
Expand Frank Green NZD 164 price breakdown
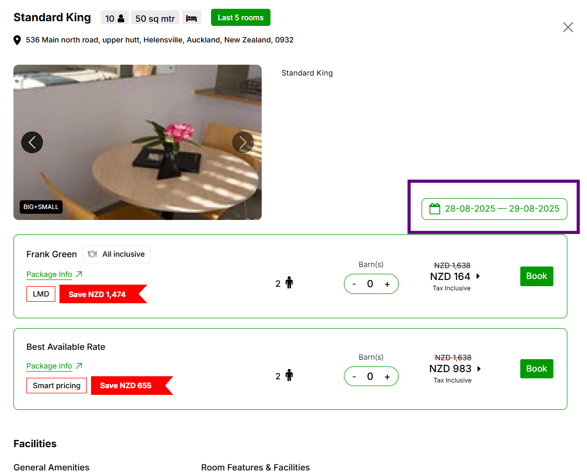pyautogui.click(x=478, y=276)
